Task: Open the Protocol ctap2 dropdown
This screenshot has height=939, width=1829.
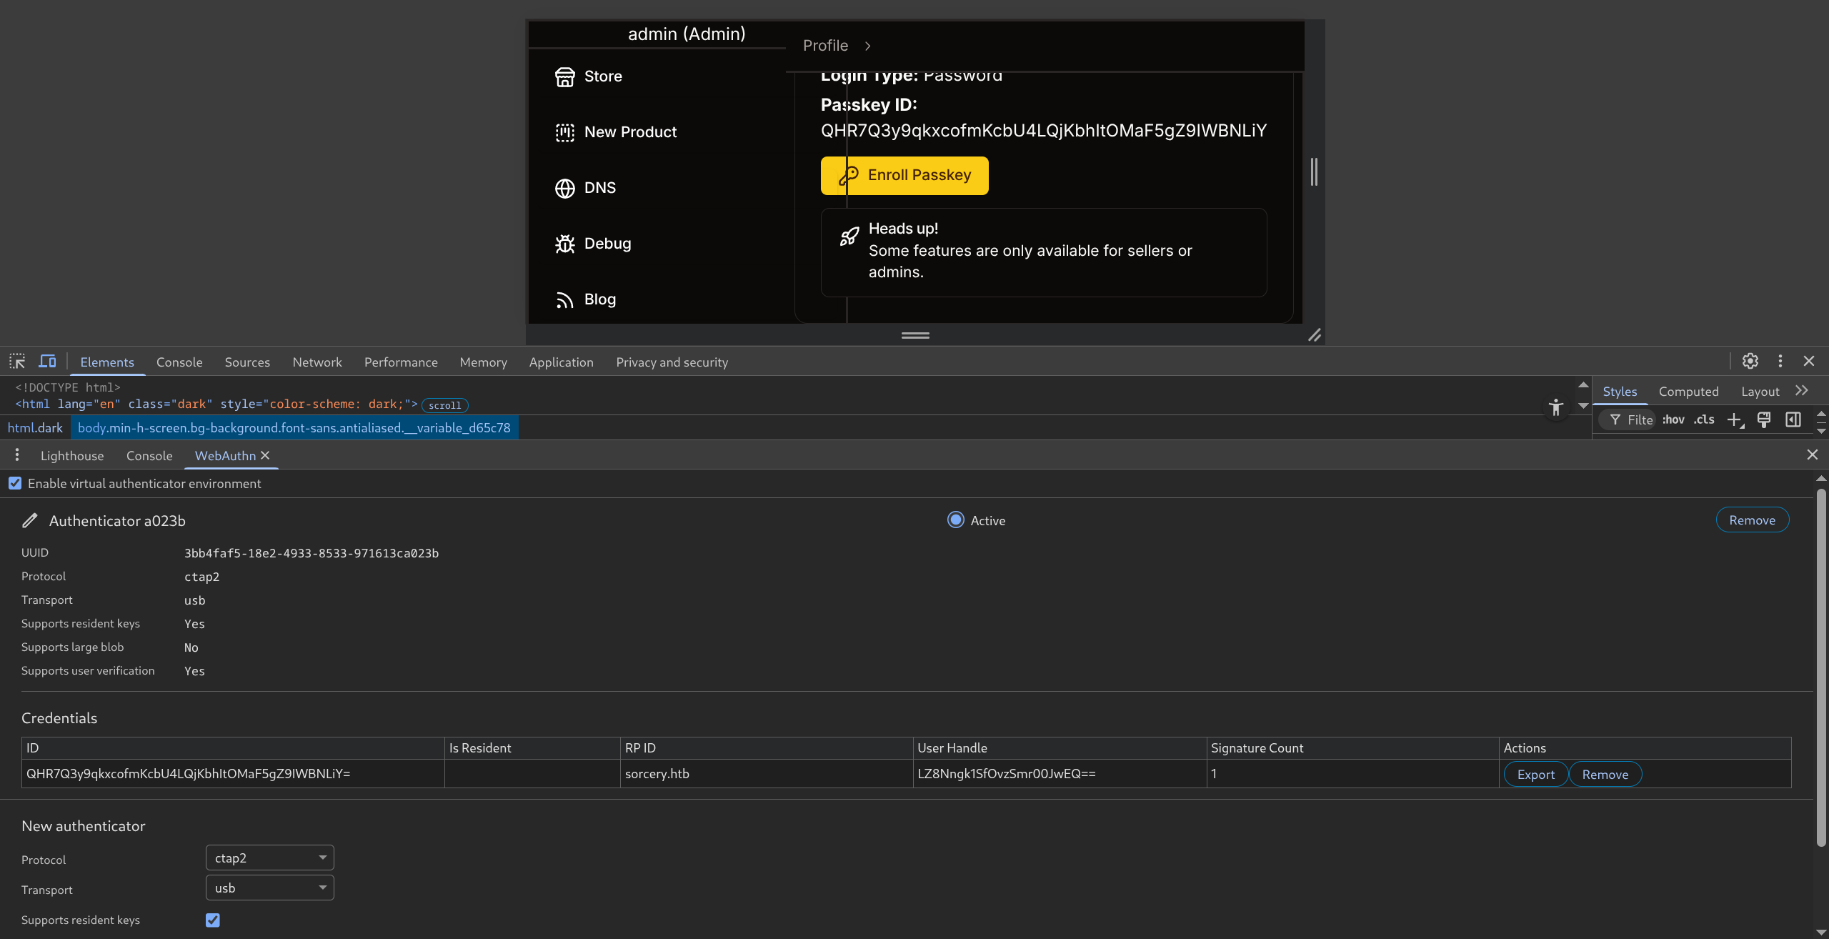Action: (x=269, y=858)
